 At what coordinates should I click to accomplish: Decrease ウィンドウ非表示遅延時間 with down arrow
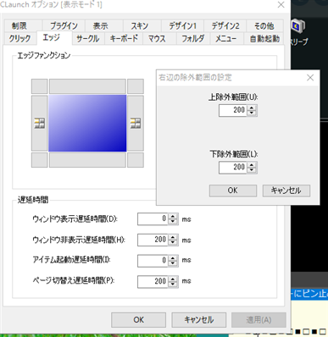coord(173,243)
